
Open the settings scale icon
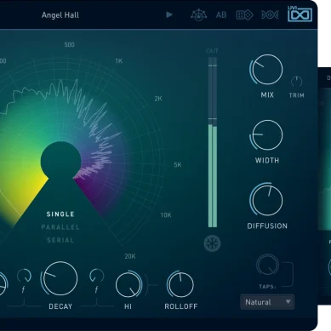click(x=198, y=14)
